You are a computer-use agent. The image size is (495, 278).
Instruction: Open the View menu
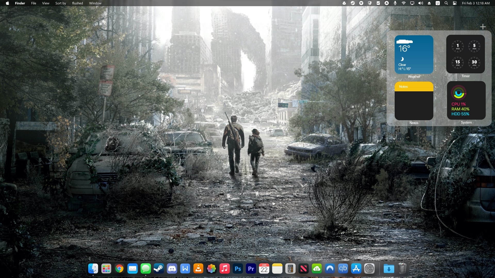pyautogui.click(x=46, y=3)
